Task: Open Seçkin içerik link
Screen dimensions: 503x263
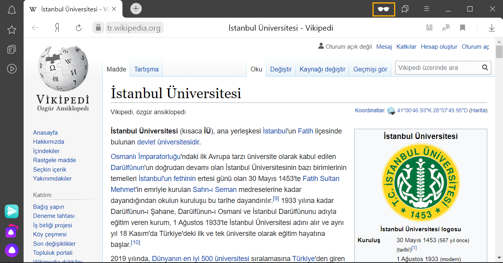Action: click(50, 170)
